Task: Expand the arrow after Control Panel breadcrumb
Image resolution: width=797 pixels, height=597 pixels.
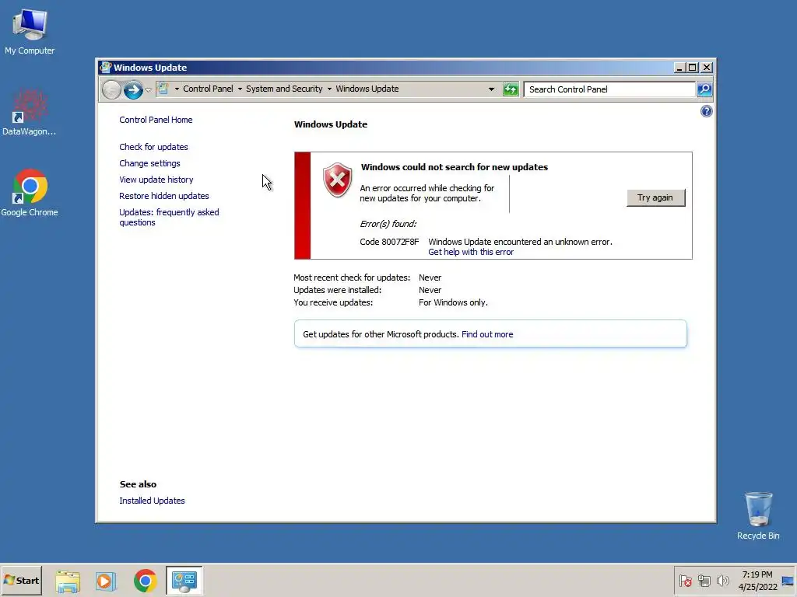Action: click(240, 89)
